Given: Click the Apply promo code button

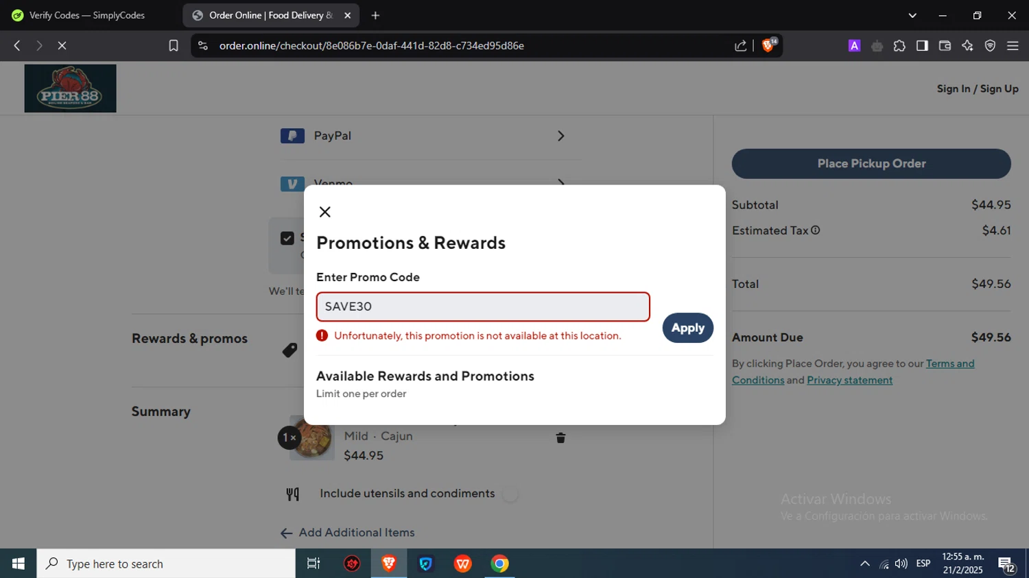Looking at the screenshot, I should pyautogui.click(x=687, y=328).
